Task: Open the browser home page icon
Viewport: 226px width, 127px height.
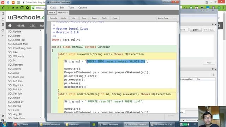Action: [28, 8]
